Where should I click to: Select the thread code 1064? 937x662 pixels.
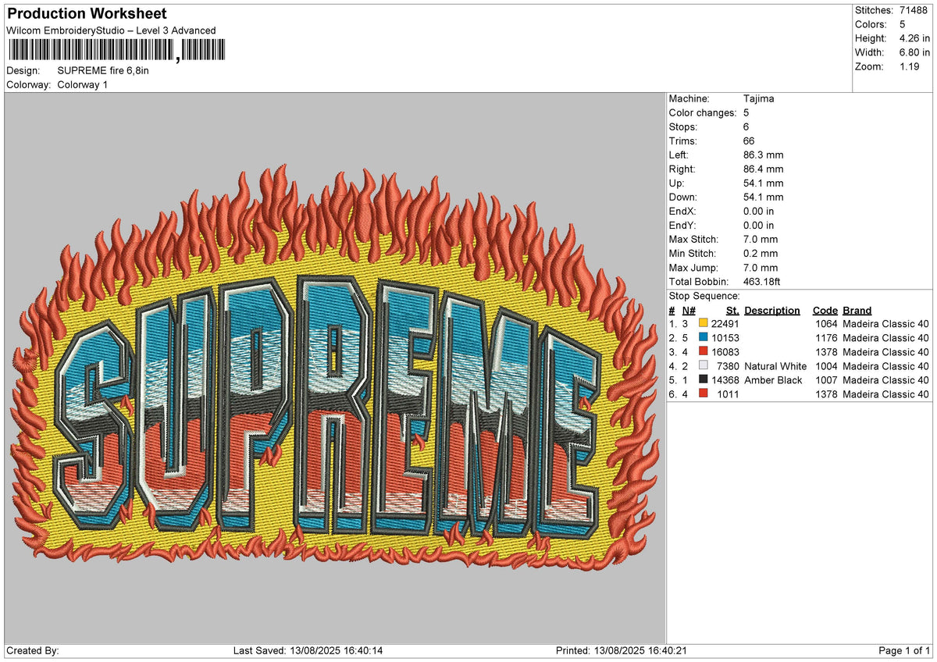(x=826, y=324)
